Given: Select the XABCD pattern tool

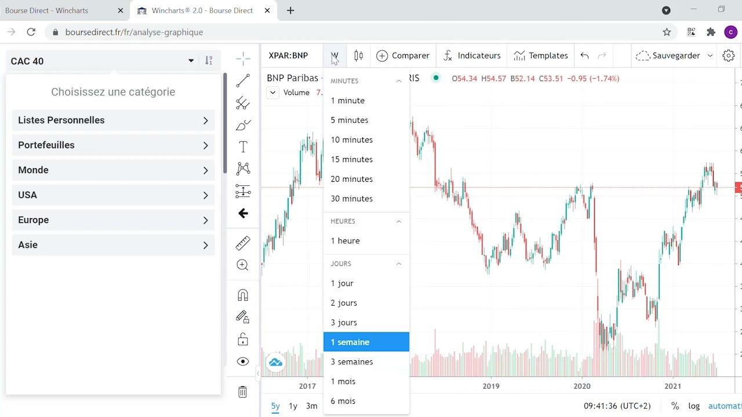Looking at the screenshot, I should click(243, 169).
